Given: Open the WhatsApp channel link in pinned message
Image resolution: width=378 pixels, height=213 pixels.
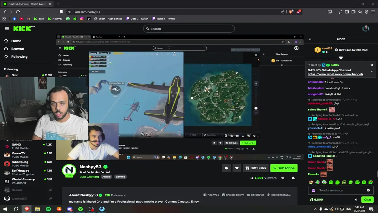Looking at the screenshot, I should [x=337, y=74].
